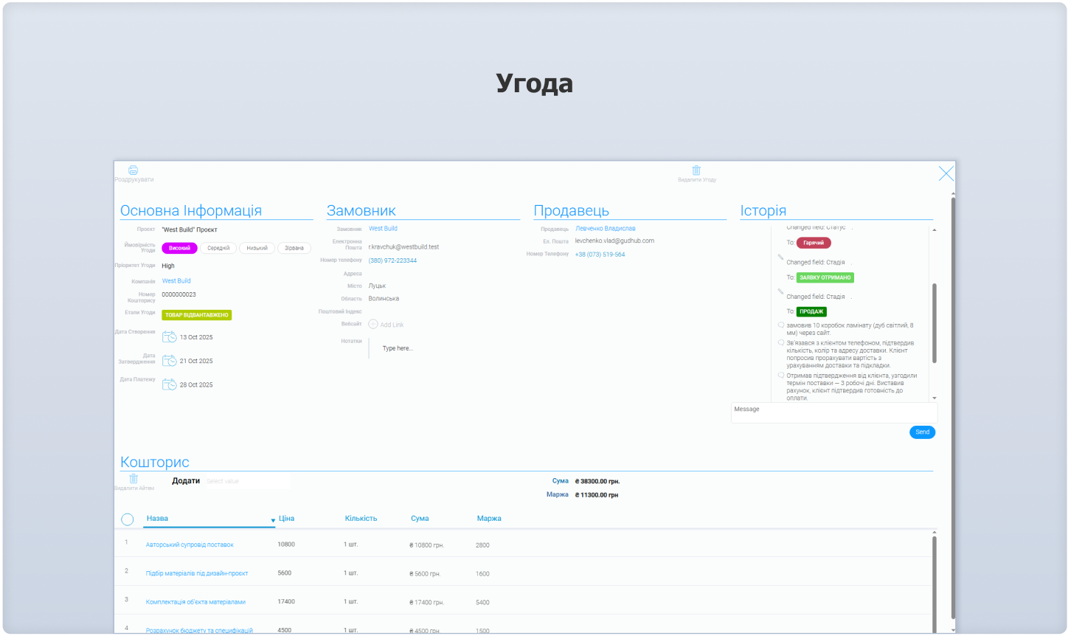The width and height of the screenshot is (1071, 636).
Task: Click the Видалити Угоду trash icon
Action: (x=696, y=170)
